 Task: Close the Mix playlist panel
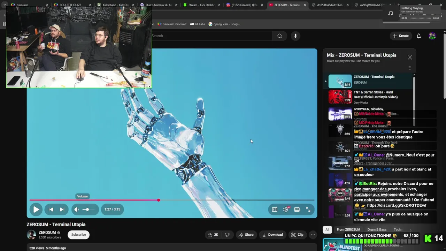(x=410, y=58)
